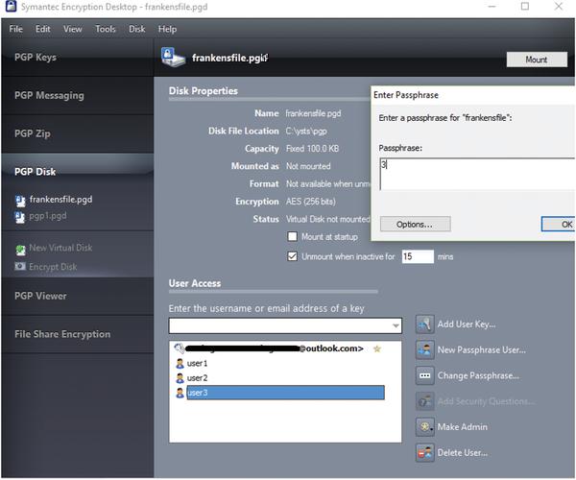The width and height of the screenshot is (576, 480).
Task: Click the New Virtual Disk icon
Action: click(20, 250)
